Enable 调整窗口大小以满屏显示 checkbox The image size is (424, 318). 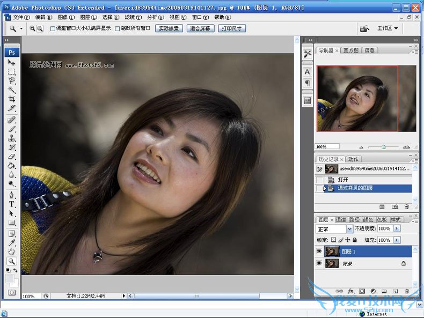53,28
